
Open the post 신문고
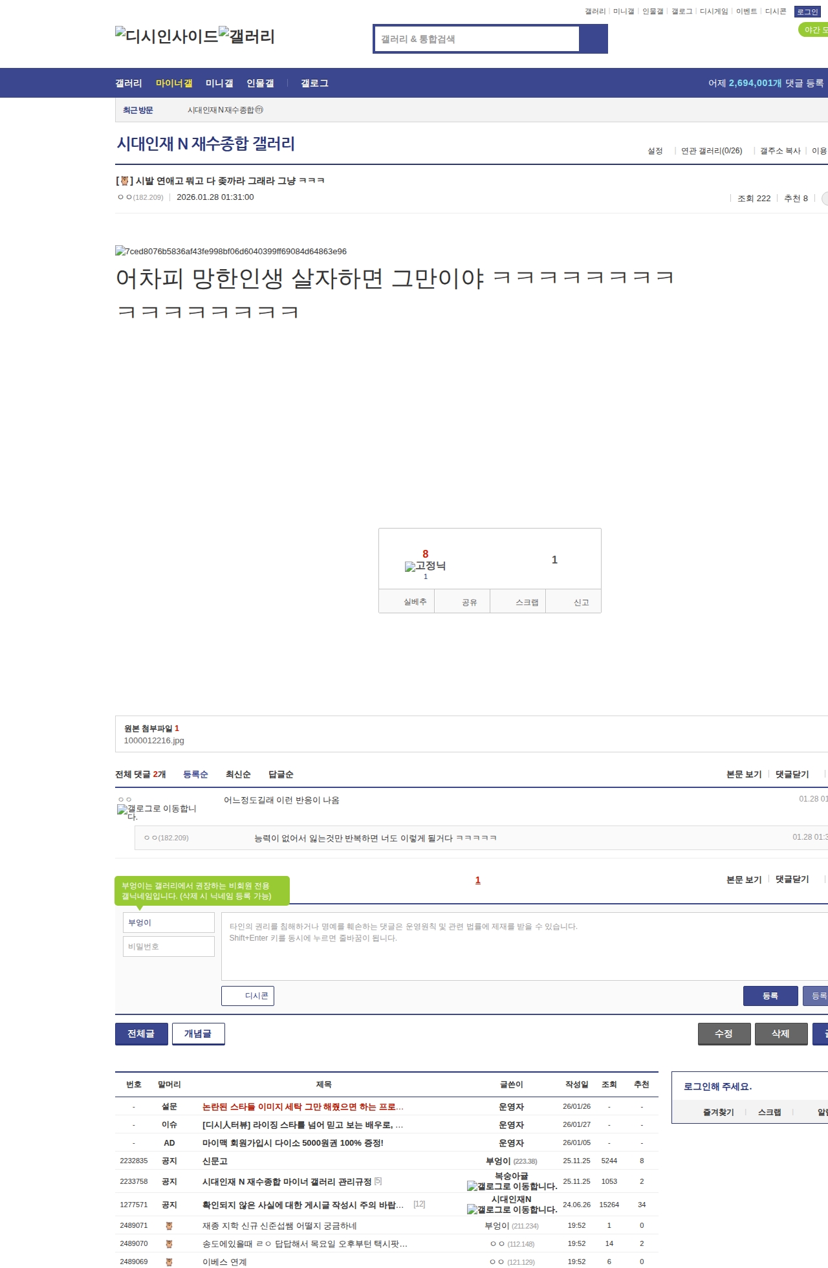tap(215, 1161)
